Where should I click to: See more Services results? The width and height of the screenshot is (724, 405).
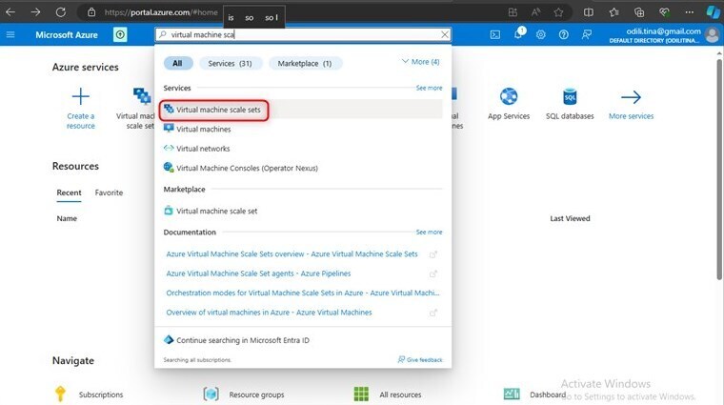tap(429, 88)
